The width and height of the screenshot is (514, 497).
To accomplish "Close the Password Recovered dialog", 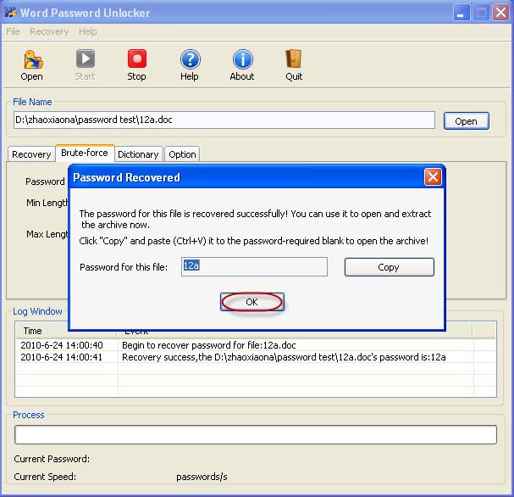I will tap(433, 177).
